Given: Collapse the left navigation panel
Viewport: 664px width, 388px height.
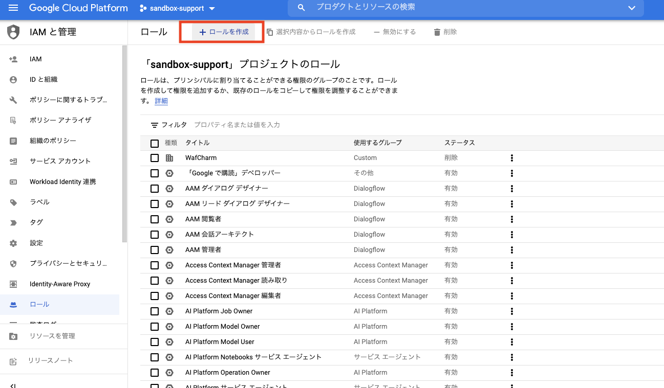Looking at the screenshot, I should [x=13, y=385].
